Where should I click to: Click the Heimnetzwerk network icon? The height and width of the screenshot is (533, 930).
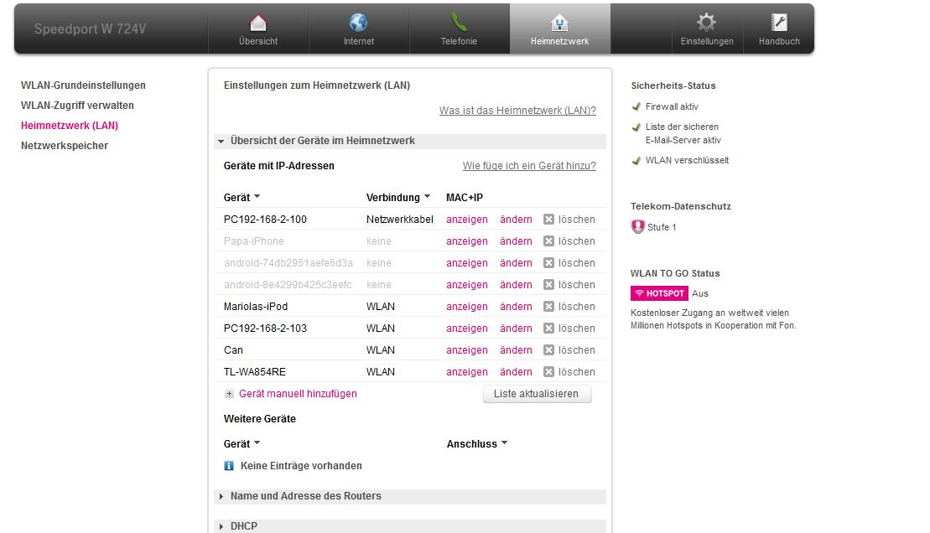559,23
